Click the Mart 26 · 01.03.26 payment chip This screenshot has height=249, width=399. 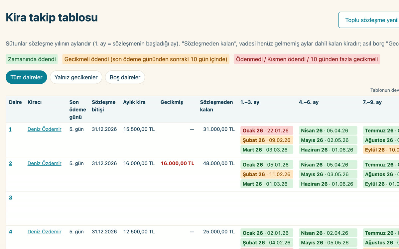pos(267,184)
